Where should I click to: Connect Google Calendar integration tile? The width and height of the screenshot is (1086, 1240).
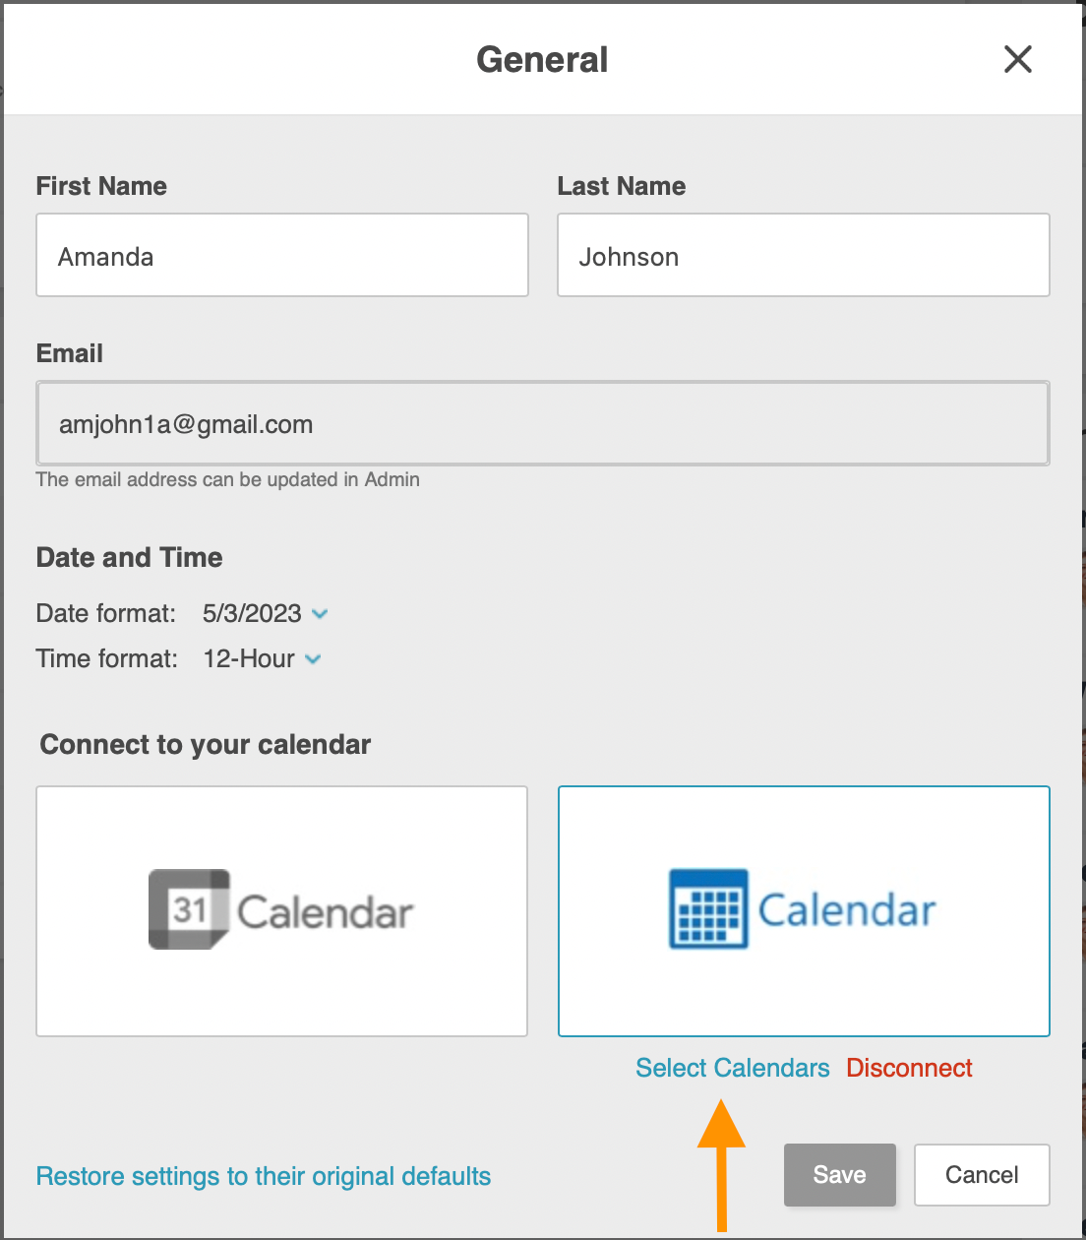[x=281, y=910]
